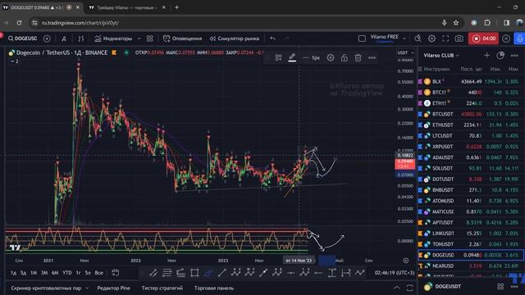The width and height of the screenshot is (525, 295).
Task: Click the browser address bar URL
Action: pyautogui.click(x=80, y=23)
